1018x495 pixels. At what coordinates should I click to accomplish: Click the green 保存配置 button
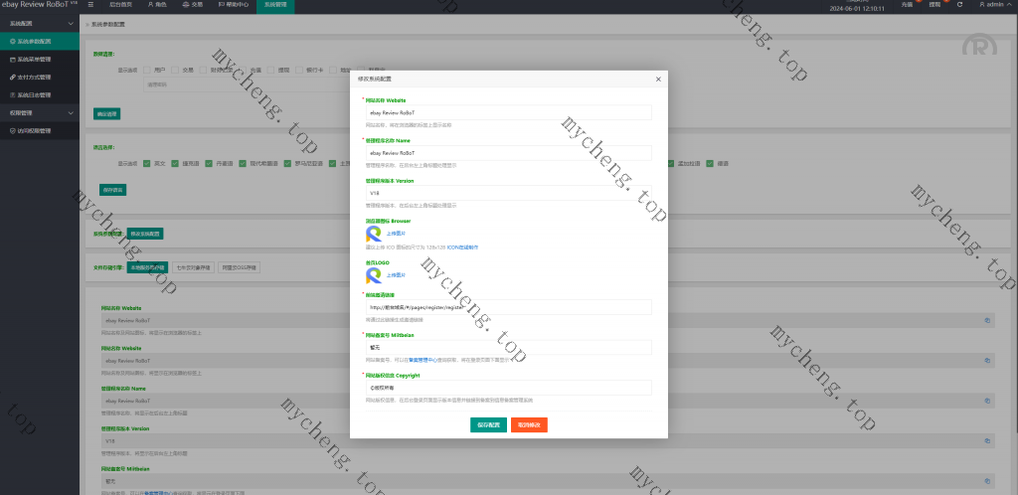(x=488, y=424)
